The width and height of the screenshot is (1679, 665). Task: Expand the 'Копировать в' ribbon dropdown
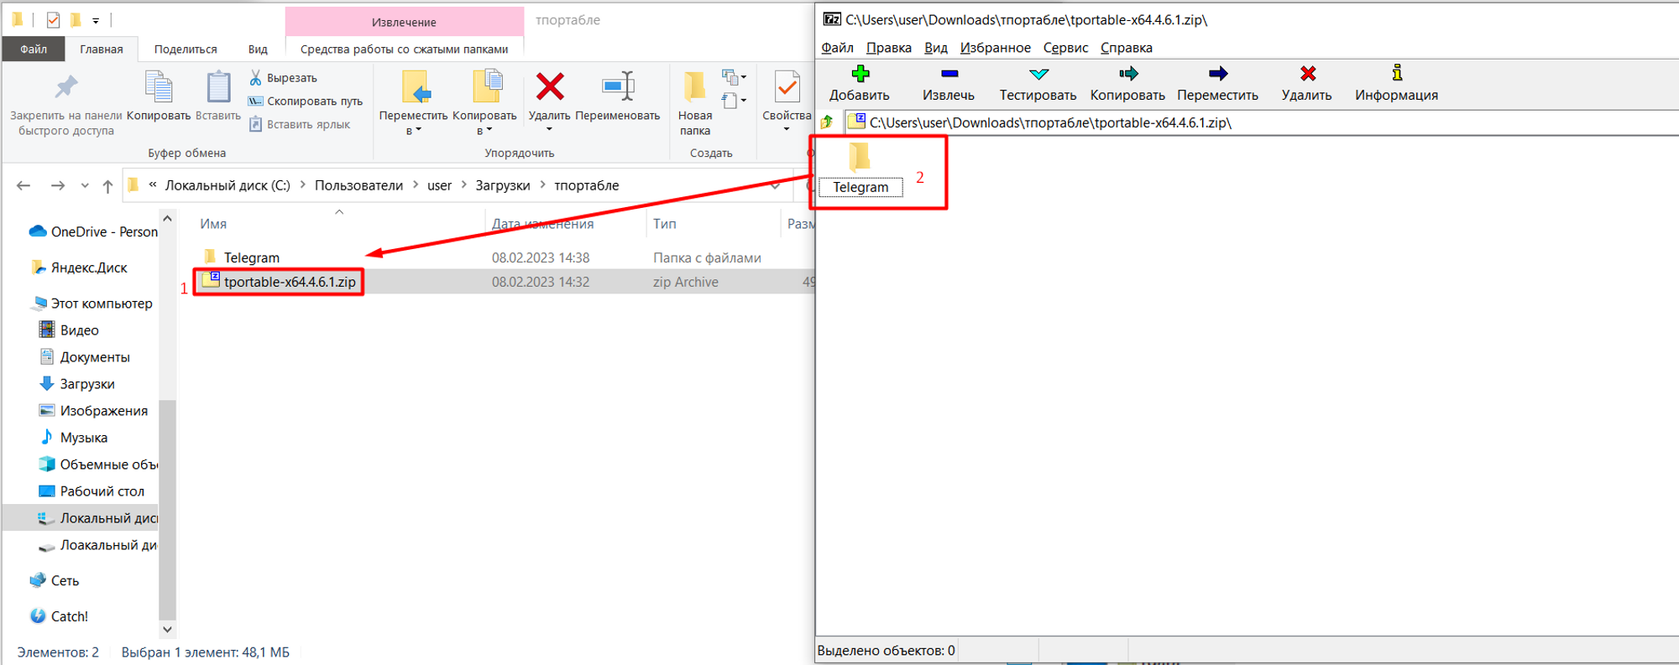point(484,131)
